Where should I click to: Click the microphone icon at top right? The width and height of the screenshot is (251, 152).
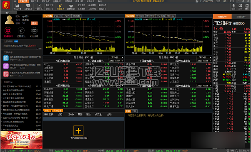[233, 5]
